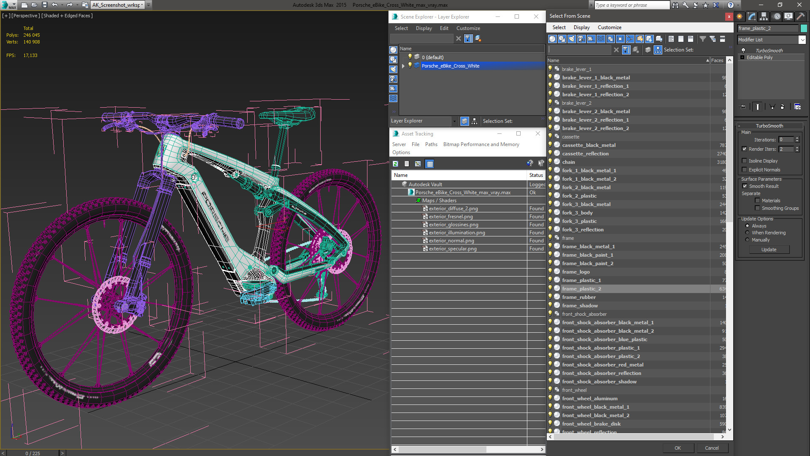The image size is (810, 456).
Task: Enable Separate by Materials checkbox
Action: pos(758,201)
